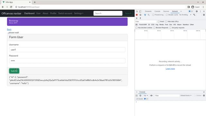Click the import HAR upload arrow
This screenshot has height=116, width=206.
click(136, 18)
